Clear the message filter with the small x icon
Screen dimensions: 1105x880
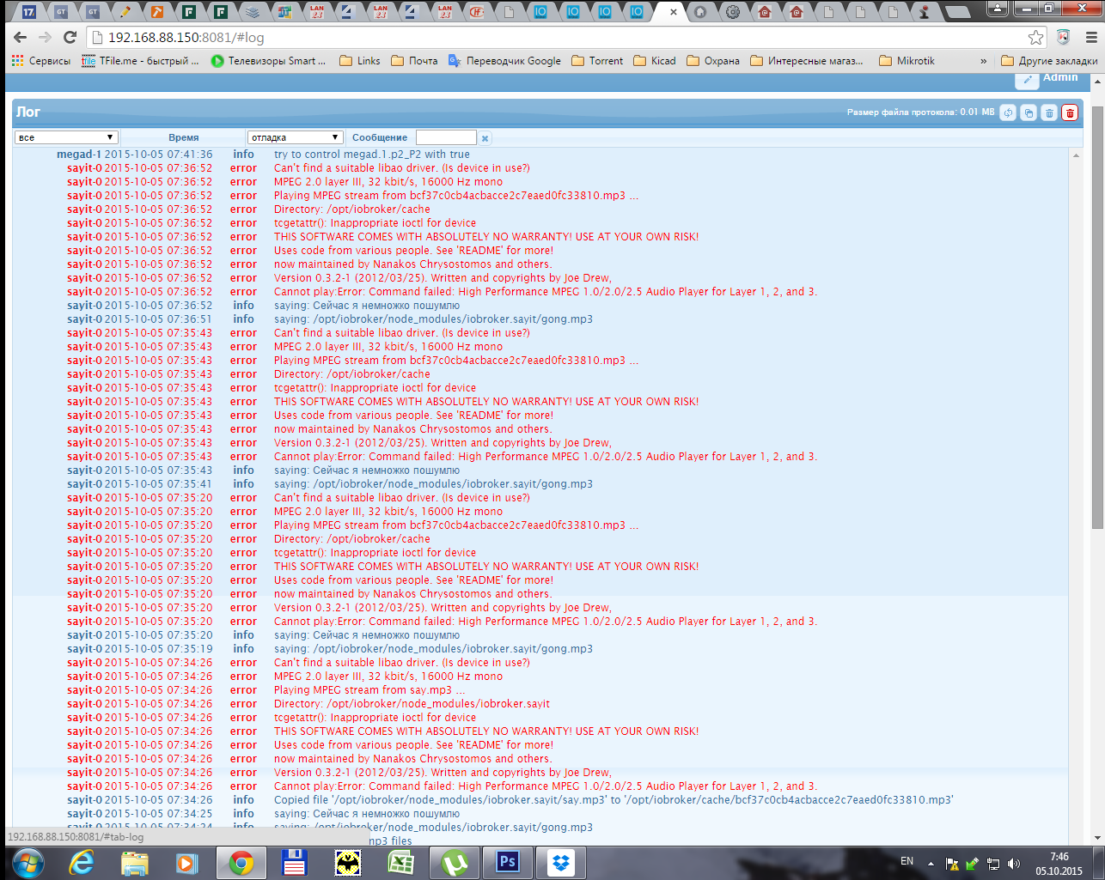point(485,138)
